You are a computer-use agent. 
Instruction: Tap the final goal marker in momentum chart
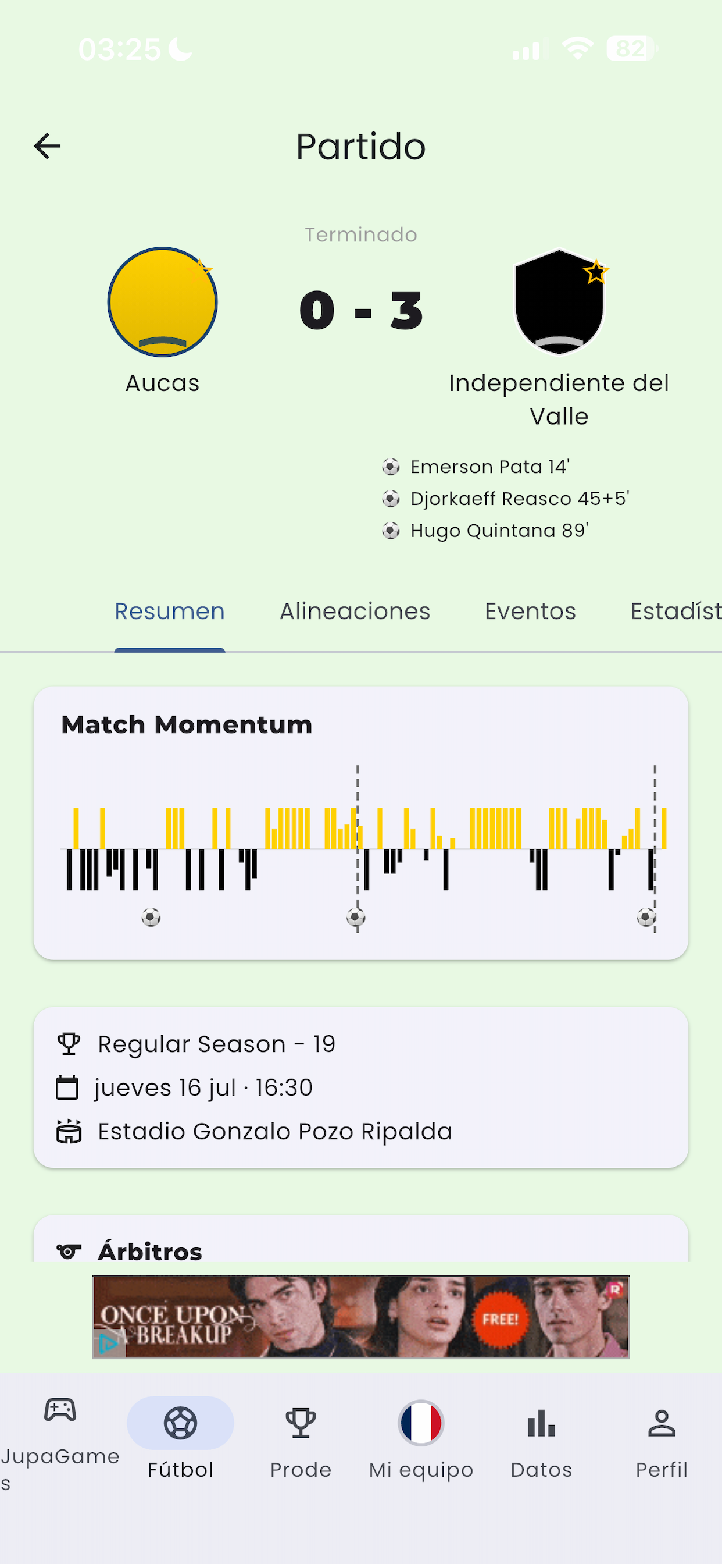646,917
